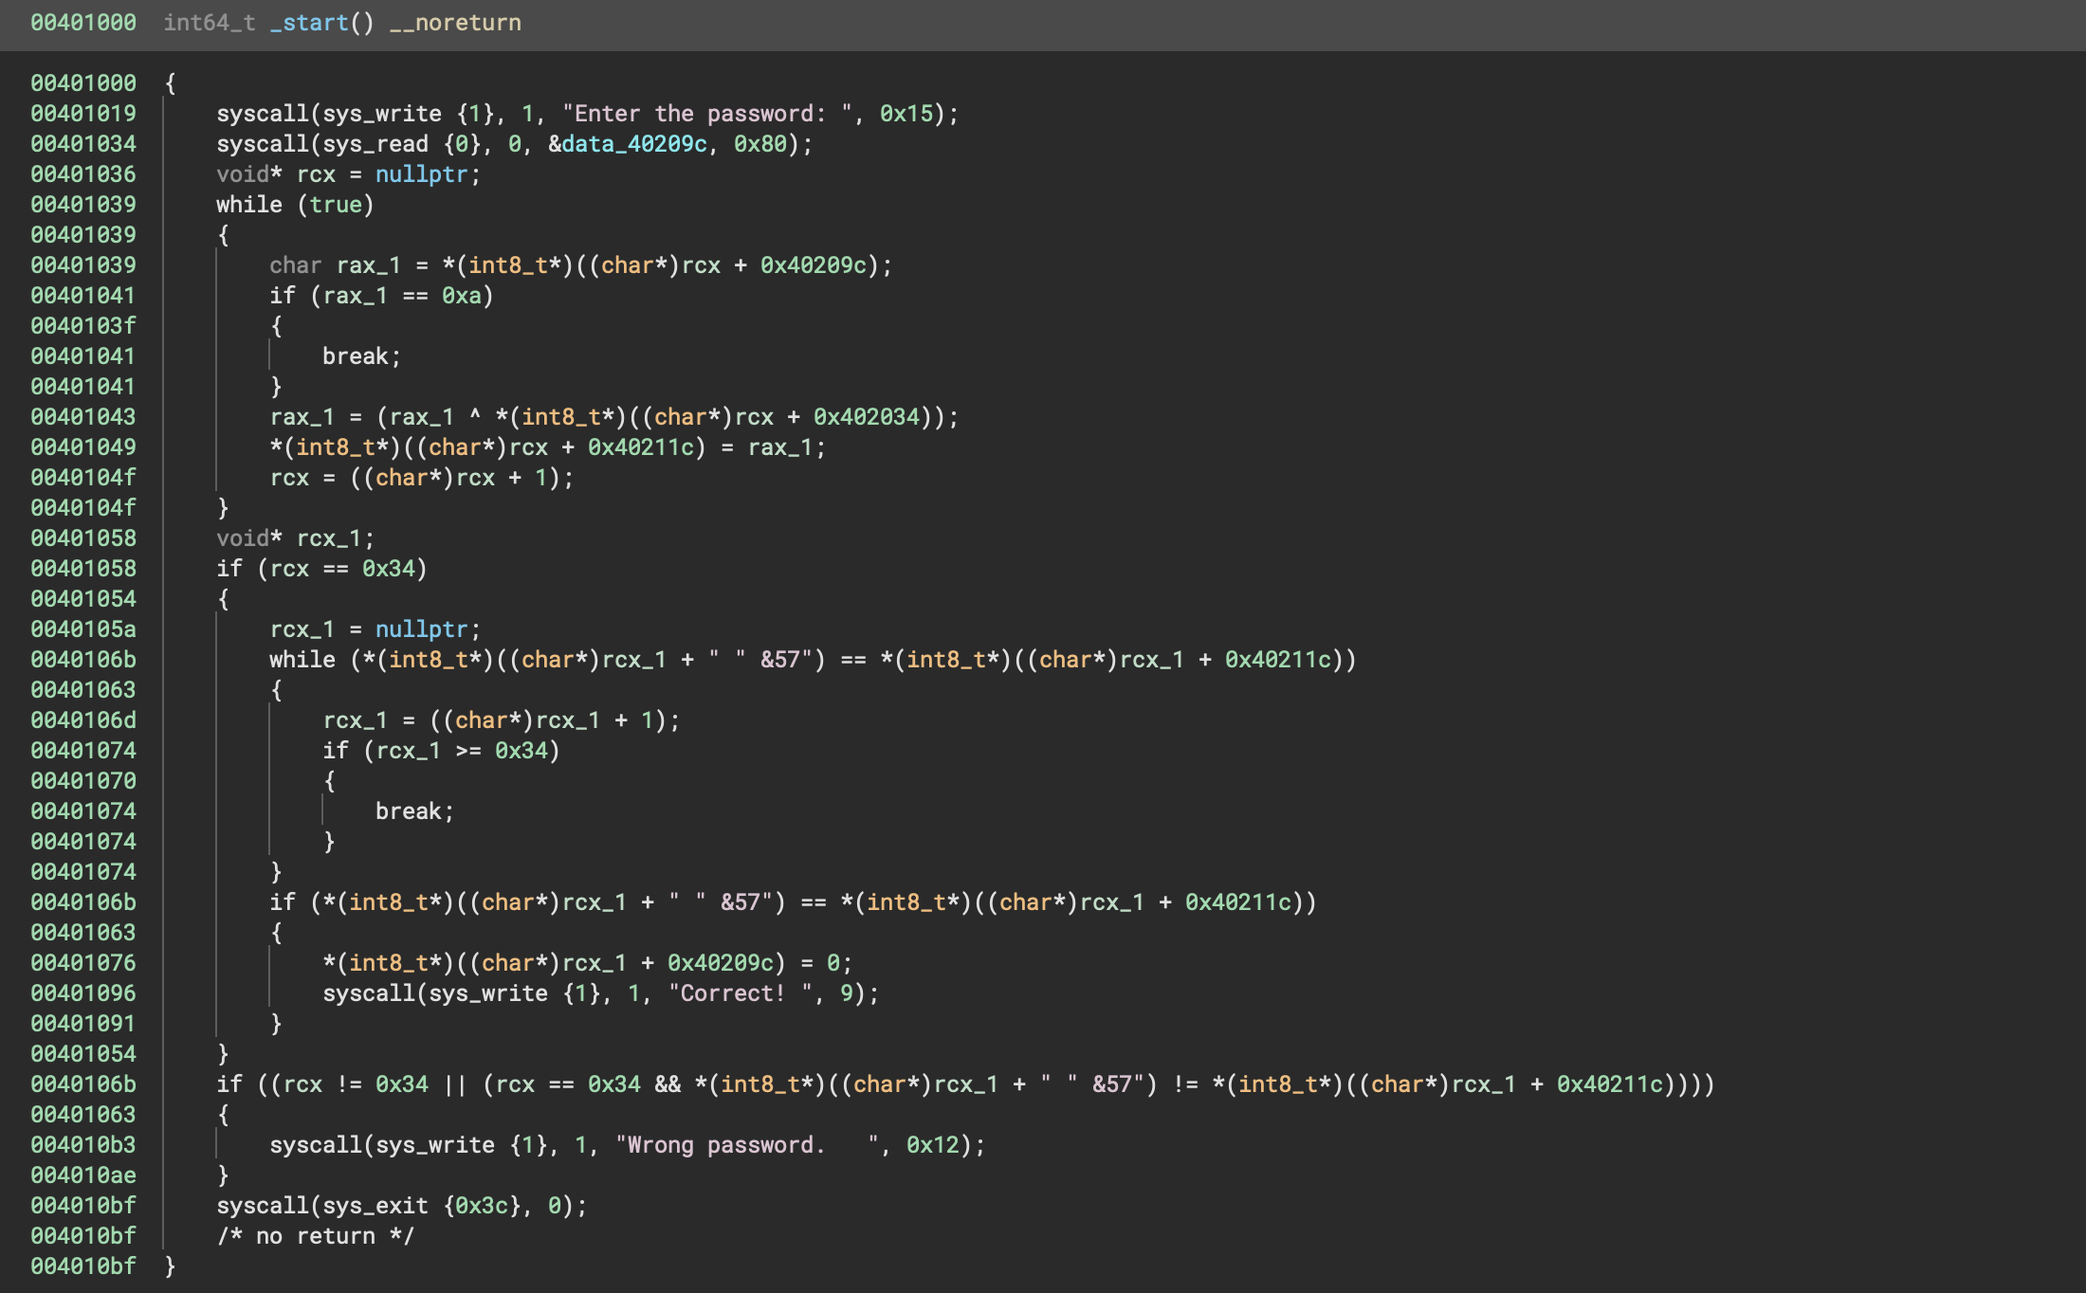Click 0x40209c constant on line 00401039 char rax_1
Viewport: 2086px width, 1293px height.
click(x=814, y=265)
